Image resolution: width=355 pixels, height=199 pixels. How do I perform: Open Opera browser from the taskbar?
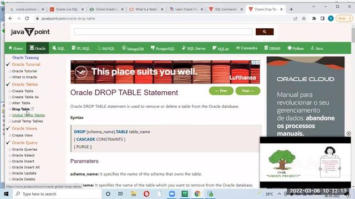pos(146,194)
